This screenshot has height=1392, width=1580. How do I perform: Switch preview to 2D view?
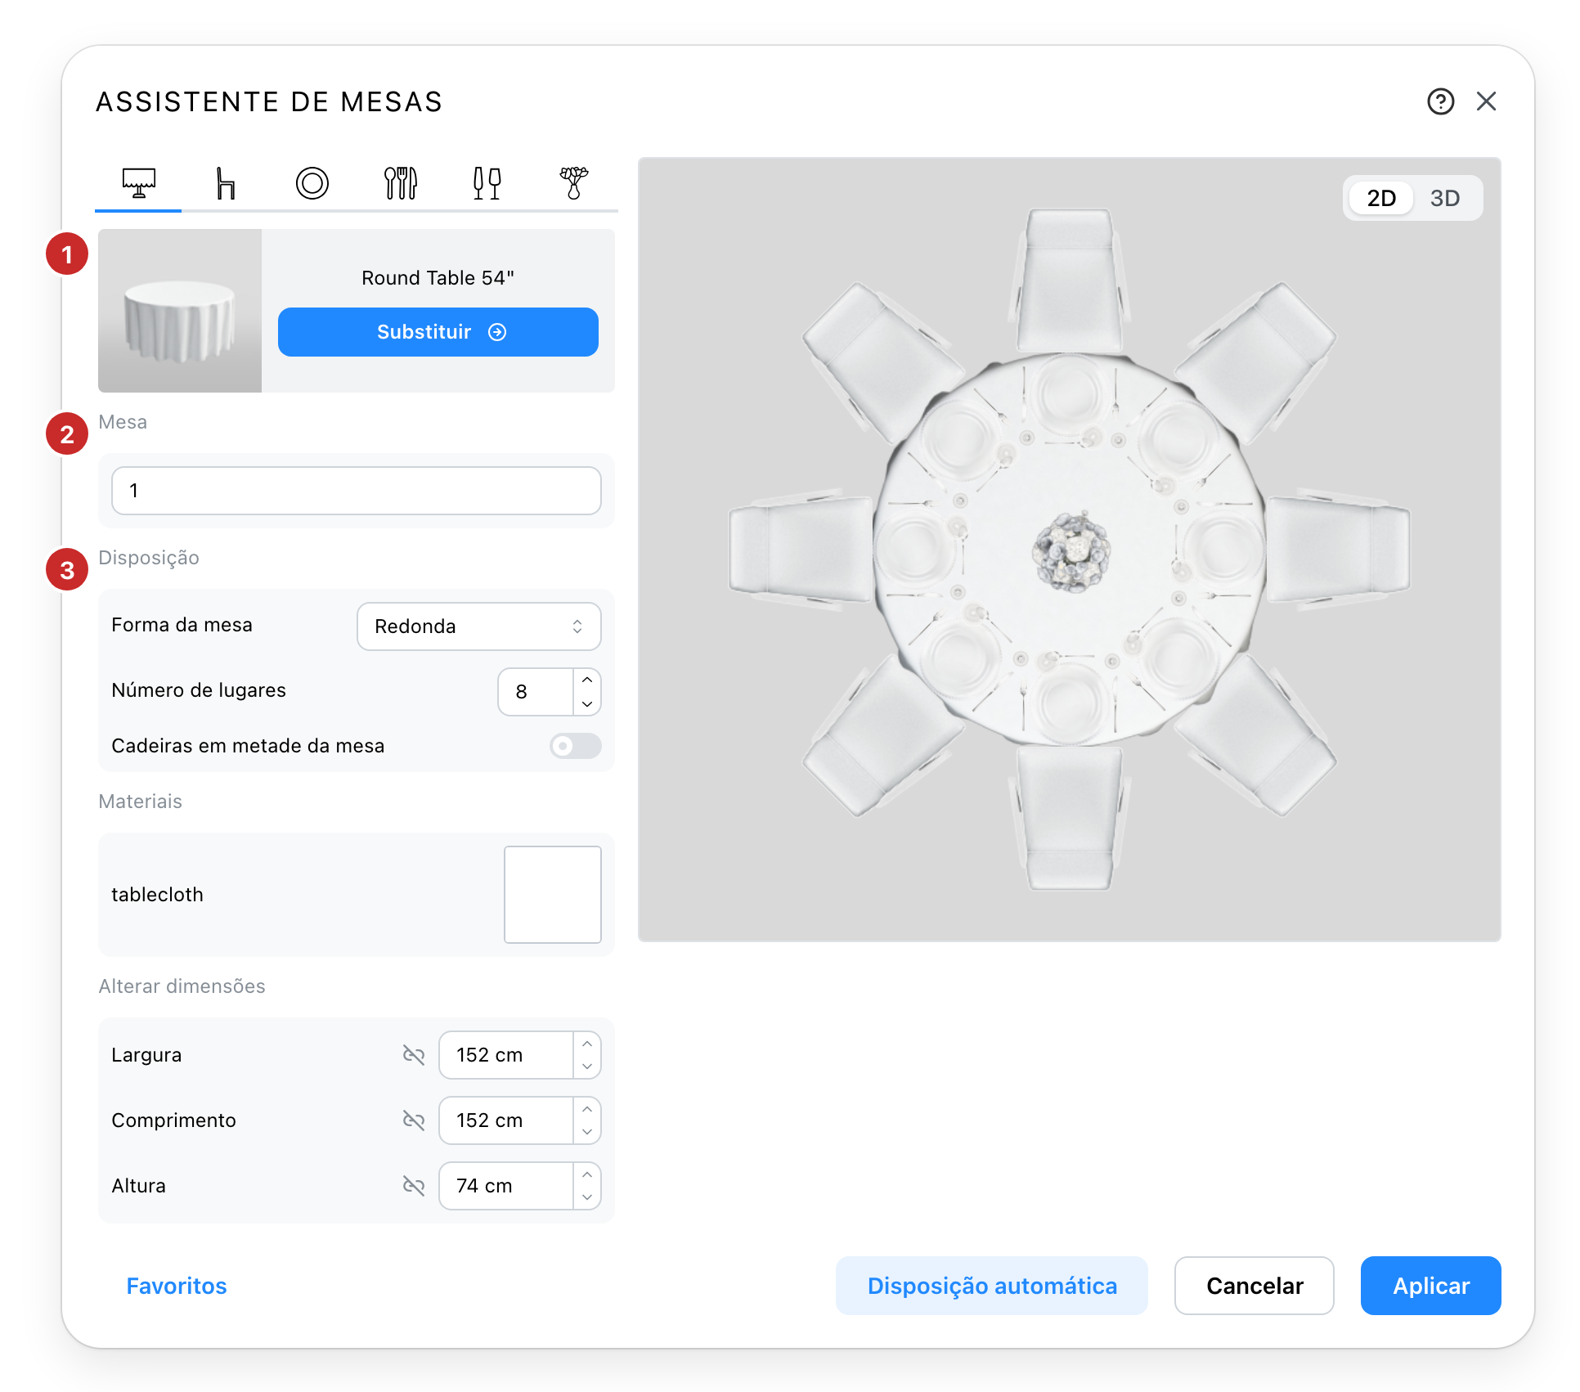tap(1381, 198)
